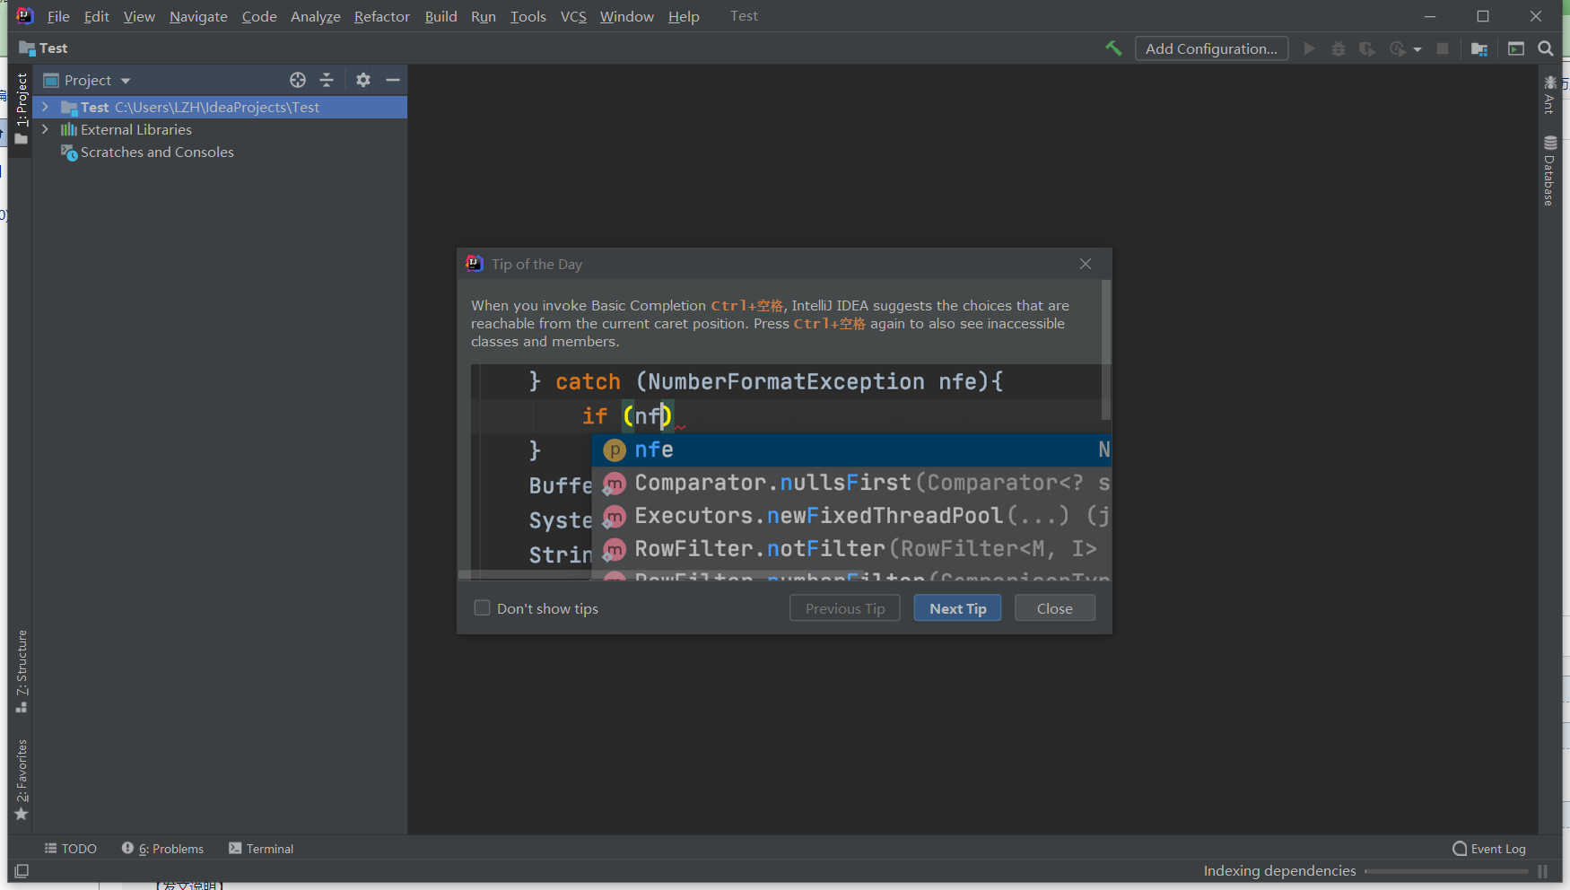Click the "Indexing dependencies" status text

[1280, 871]
